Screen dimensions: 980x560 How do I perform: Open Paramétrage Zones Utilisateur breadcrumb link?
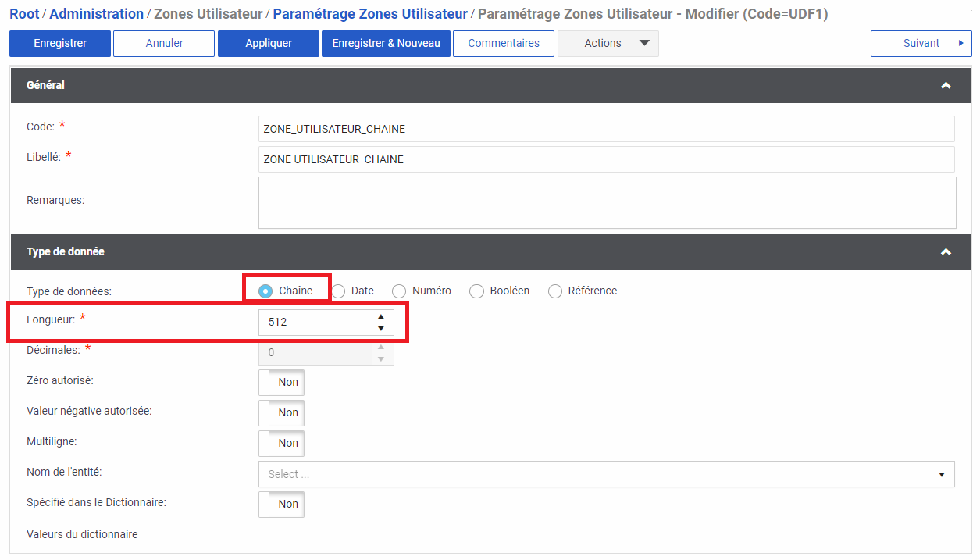[370, 14]
